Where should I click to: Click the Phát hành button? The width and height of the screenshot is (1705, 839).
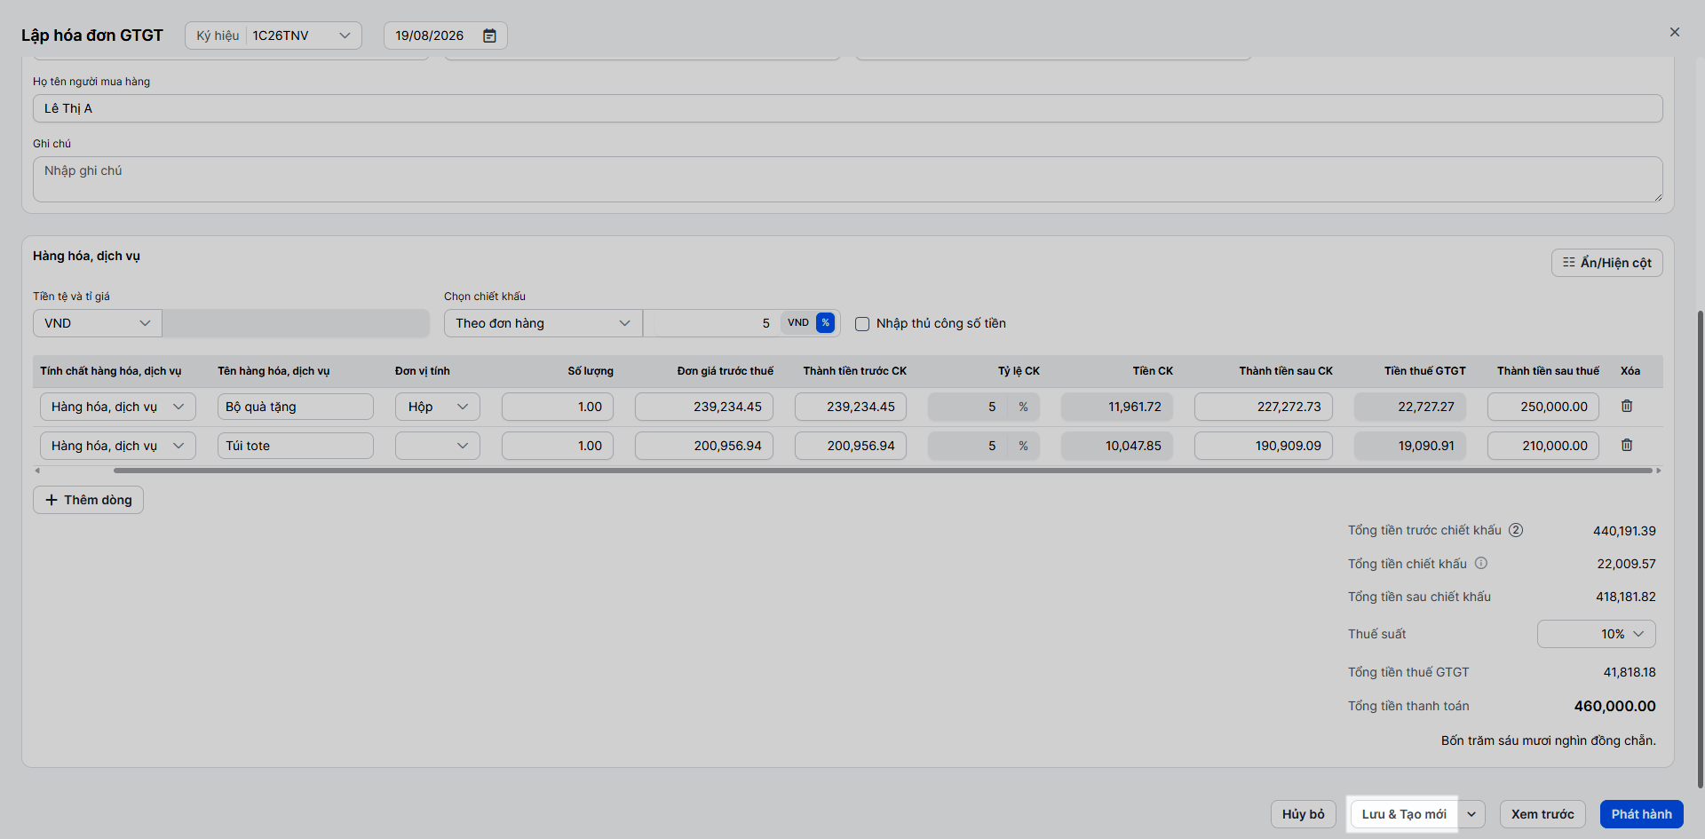(x=1642, y=814)
